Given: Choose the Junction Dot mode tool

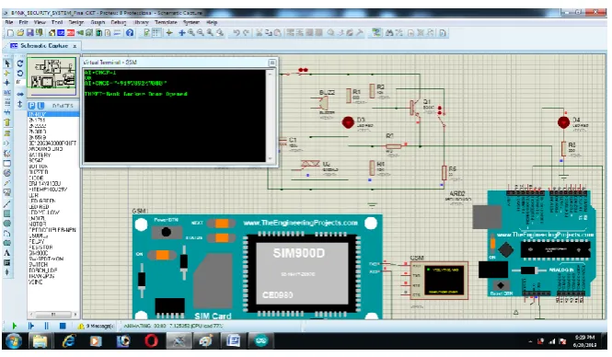Looking at the screenshot, I should click(7, 83).
